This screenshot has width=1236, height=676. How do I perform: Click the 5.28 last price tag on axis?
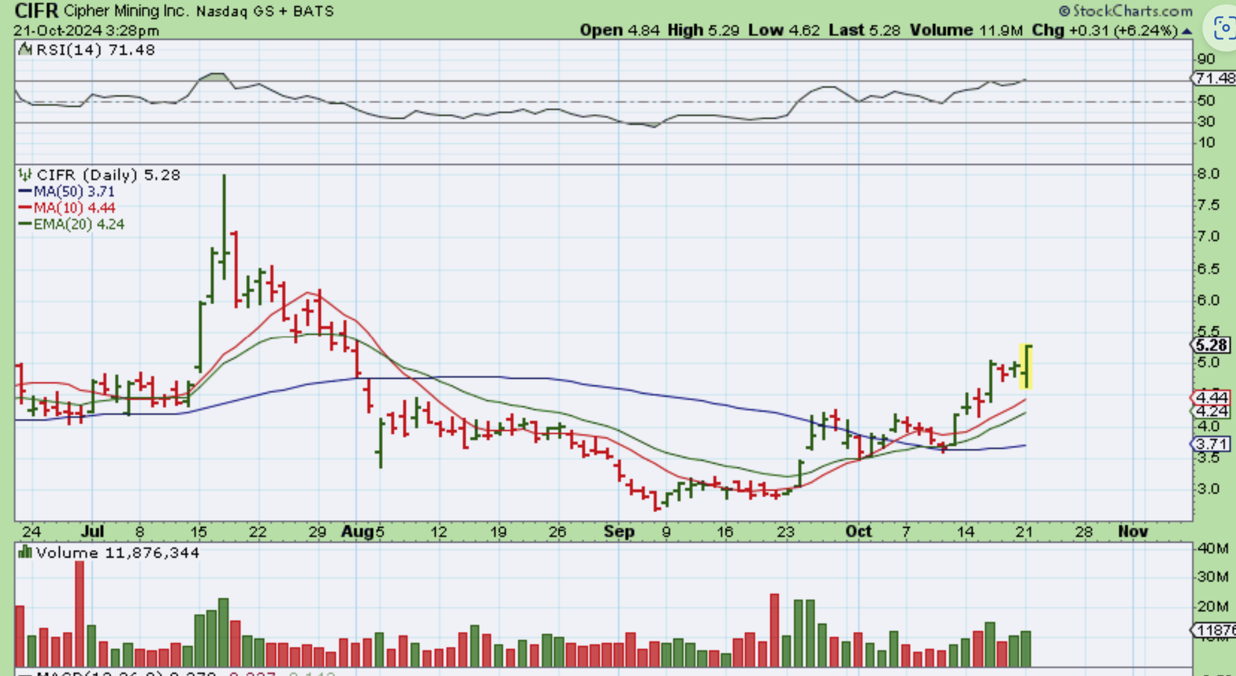point(1211,345)
